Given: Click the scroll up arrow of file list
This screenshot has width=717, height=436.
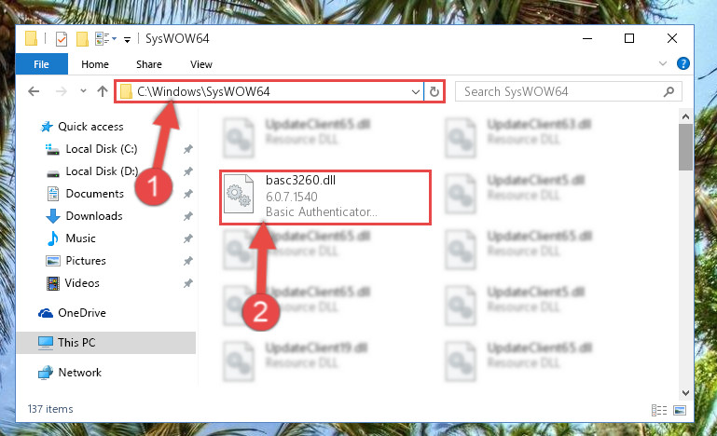Looking at the screenshot, I should [x=685, y=117].
